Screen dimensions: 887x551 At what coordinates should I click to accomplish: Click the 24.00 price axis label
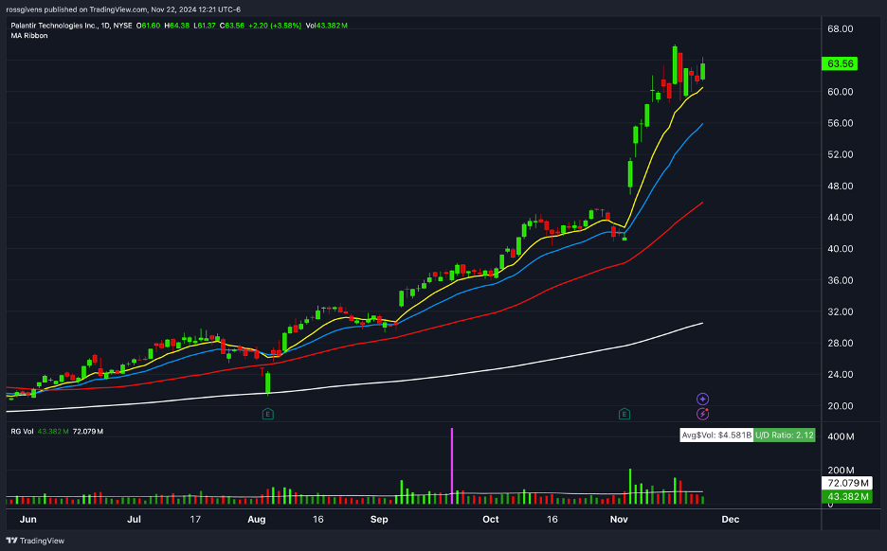840,374
